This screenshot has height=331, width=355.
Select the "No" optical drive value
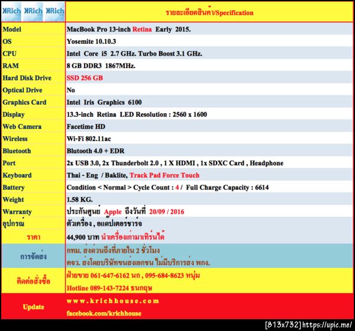click(70, 90)
